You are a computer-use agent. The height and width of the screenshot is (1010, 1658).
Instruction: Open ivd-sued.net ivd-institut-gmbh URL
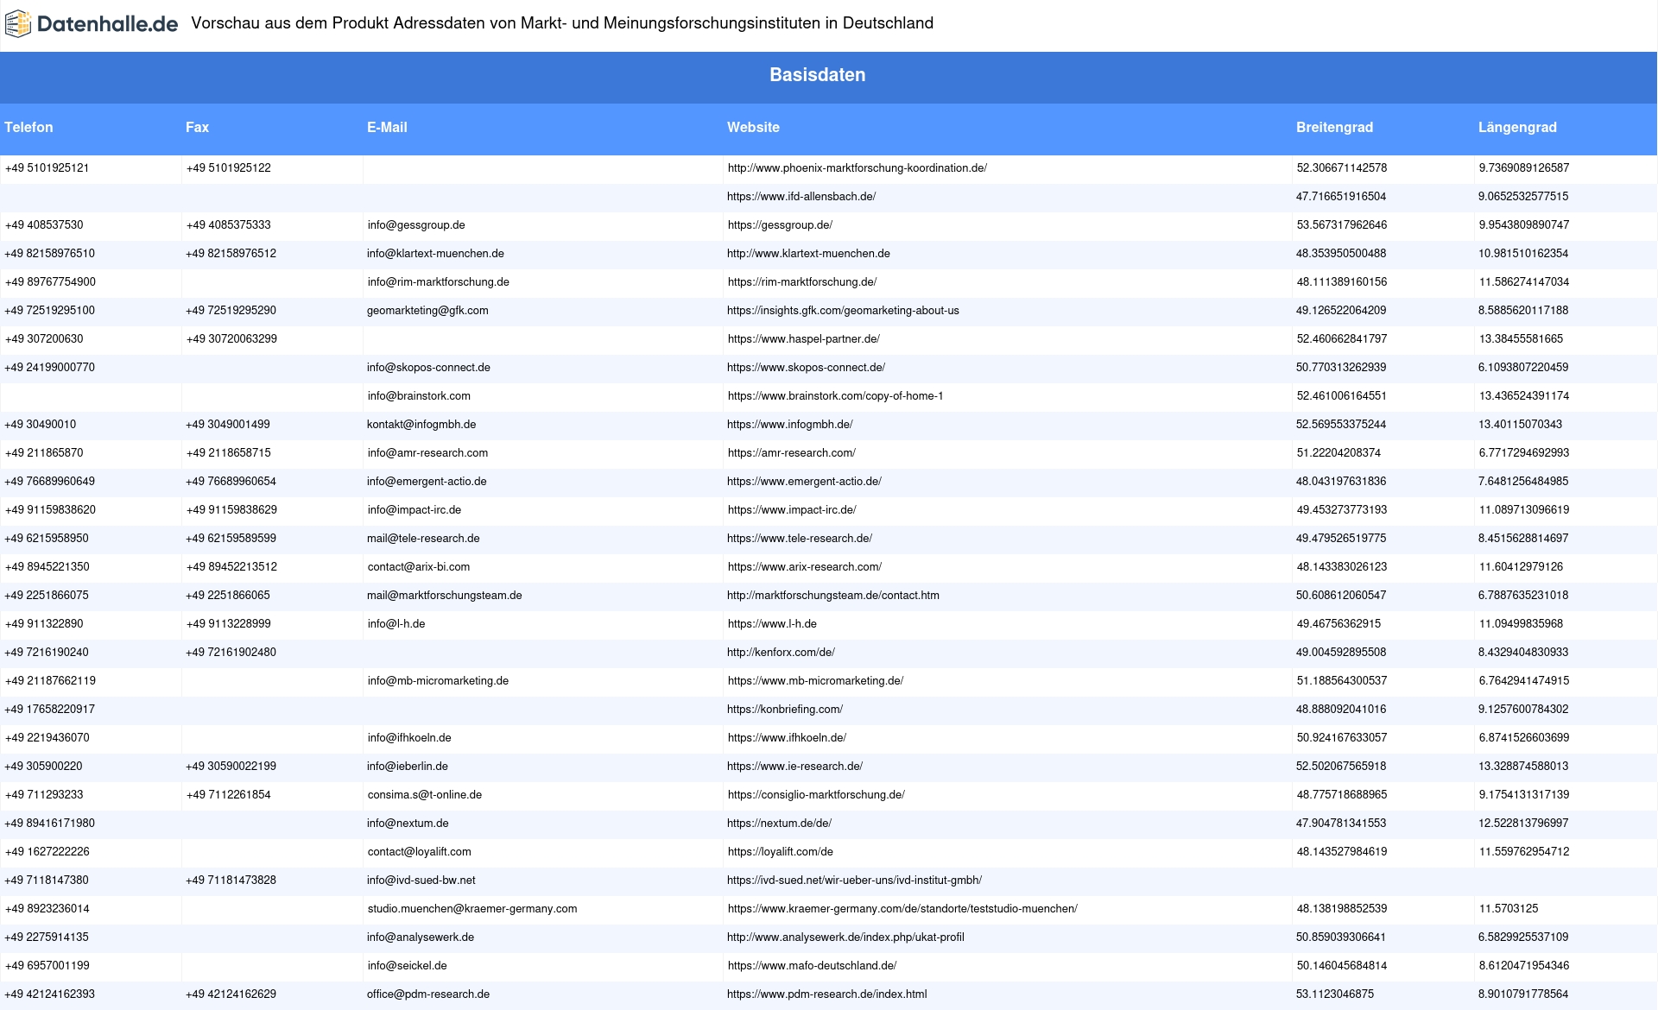[854, 881]
